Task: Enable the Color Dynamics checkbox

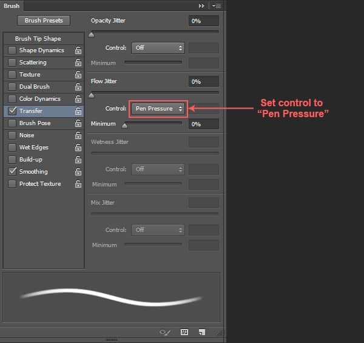Action: (12, 99)
